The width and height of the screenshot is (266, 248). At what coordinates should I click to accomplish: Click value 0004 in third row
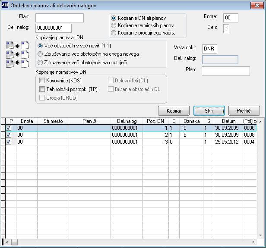(x=249, y=142)
